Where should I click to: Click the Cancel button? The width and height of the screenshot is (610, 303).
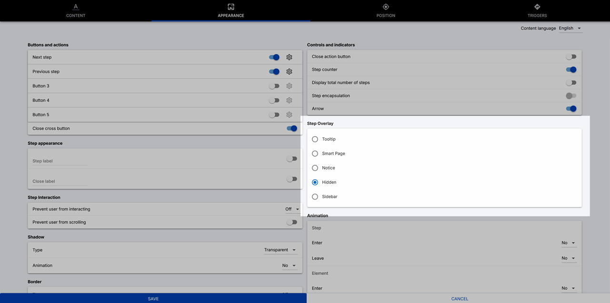(x=460, y=299)
